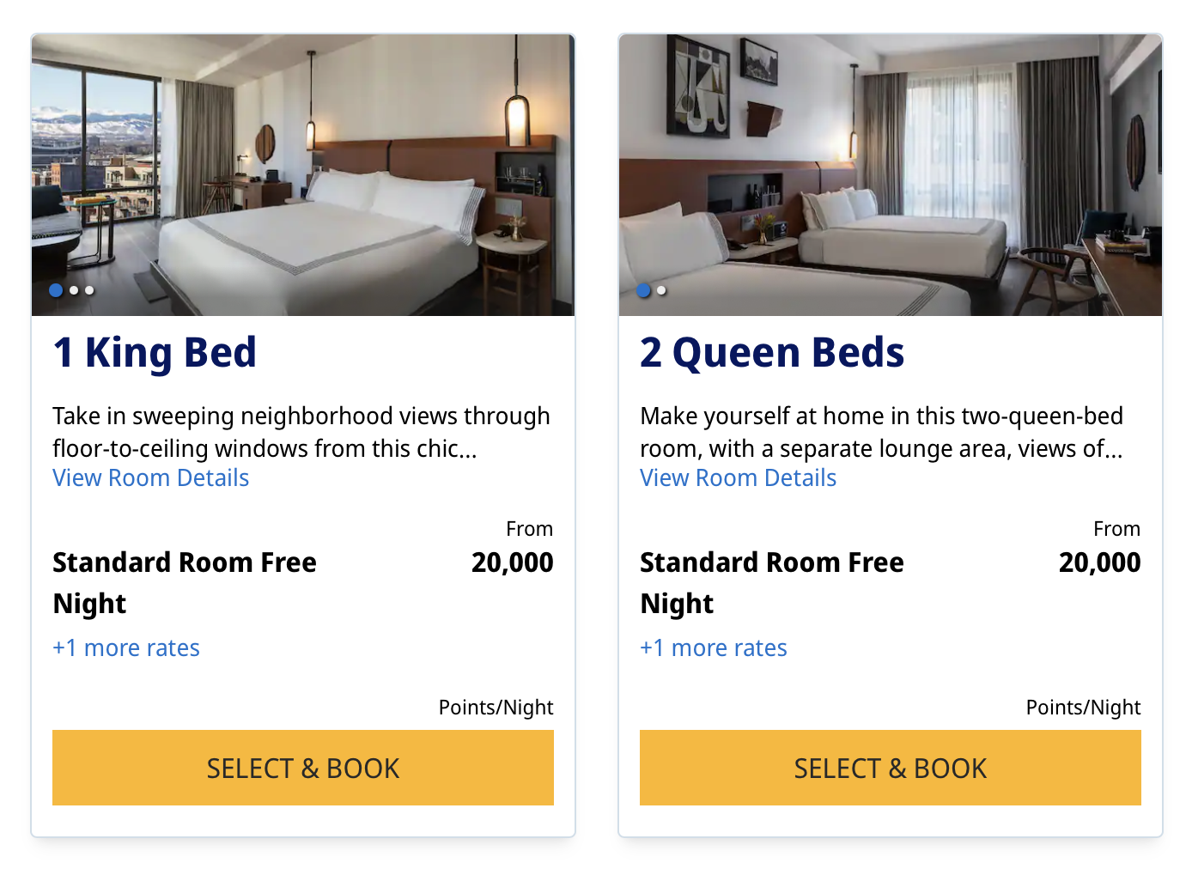
Task: Select first carousel dot on King room photo
Action: tap(56, 290)
